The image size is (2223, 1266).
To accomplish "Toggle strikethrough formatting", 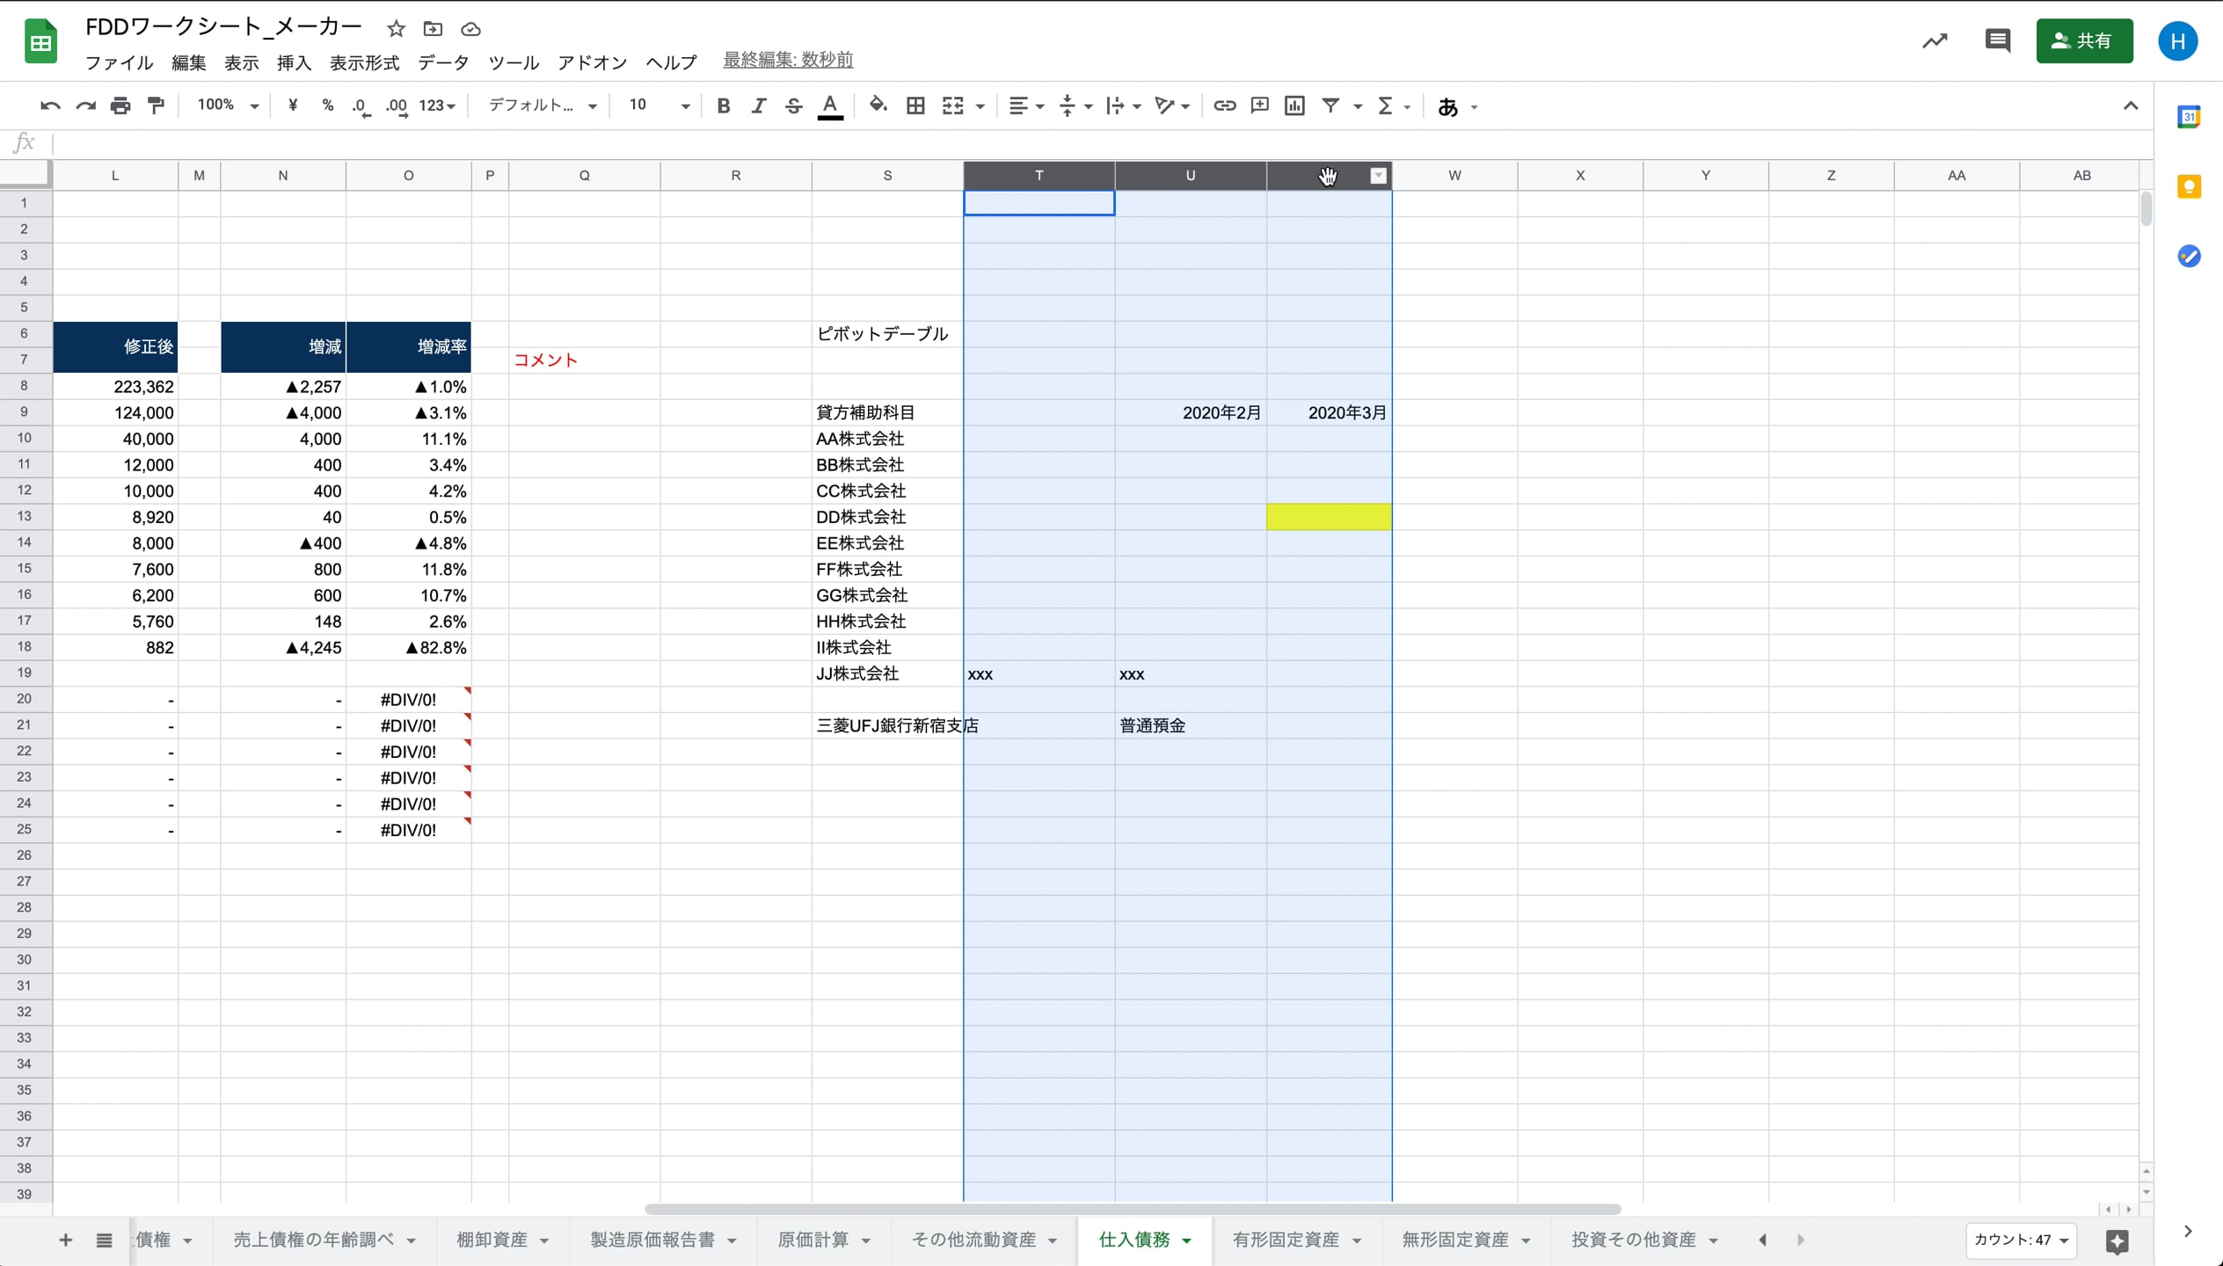I will (793, 105).
